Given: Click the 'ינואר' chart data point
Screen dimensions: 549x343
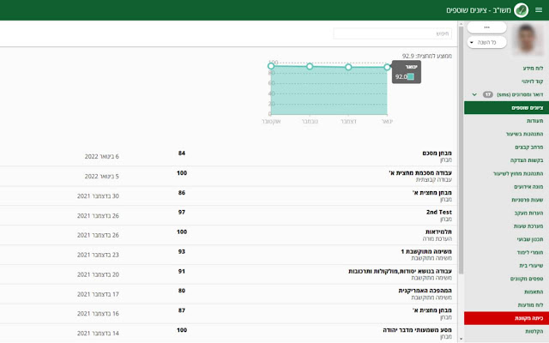Looking at the screenshot, I should 387,67.
